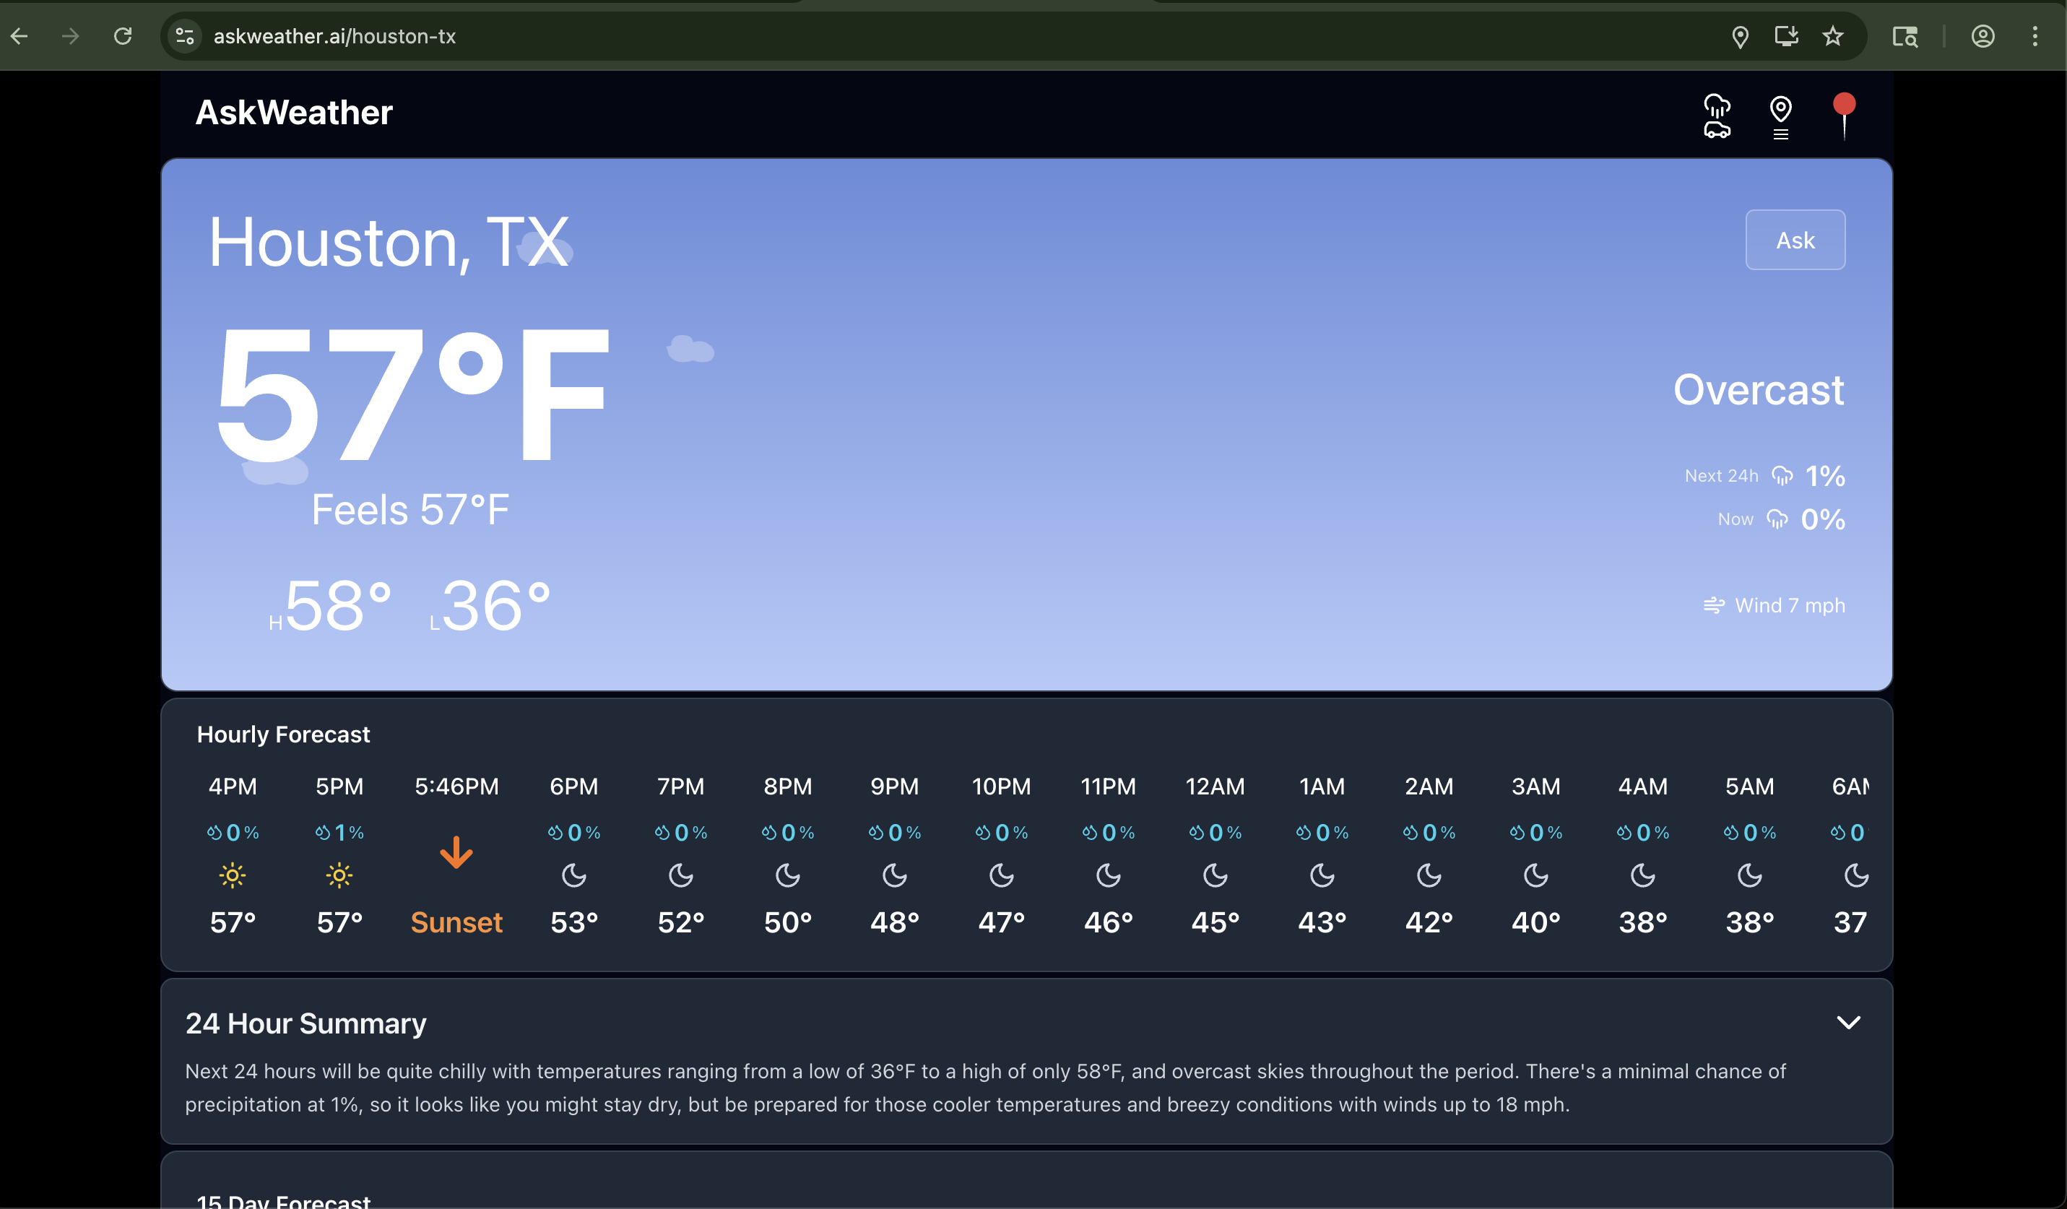Screen dimensions: 2067x1209
Task: Open Chrome's three-dot menu
Action: (x=2036, y=36)
